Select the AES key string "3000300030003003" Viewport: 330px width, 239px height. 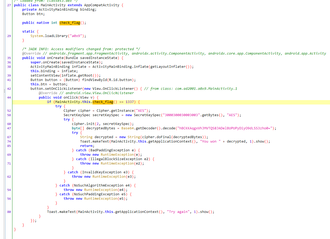181,115
